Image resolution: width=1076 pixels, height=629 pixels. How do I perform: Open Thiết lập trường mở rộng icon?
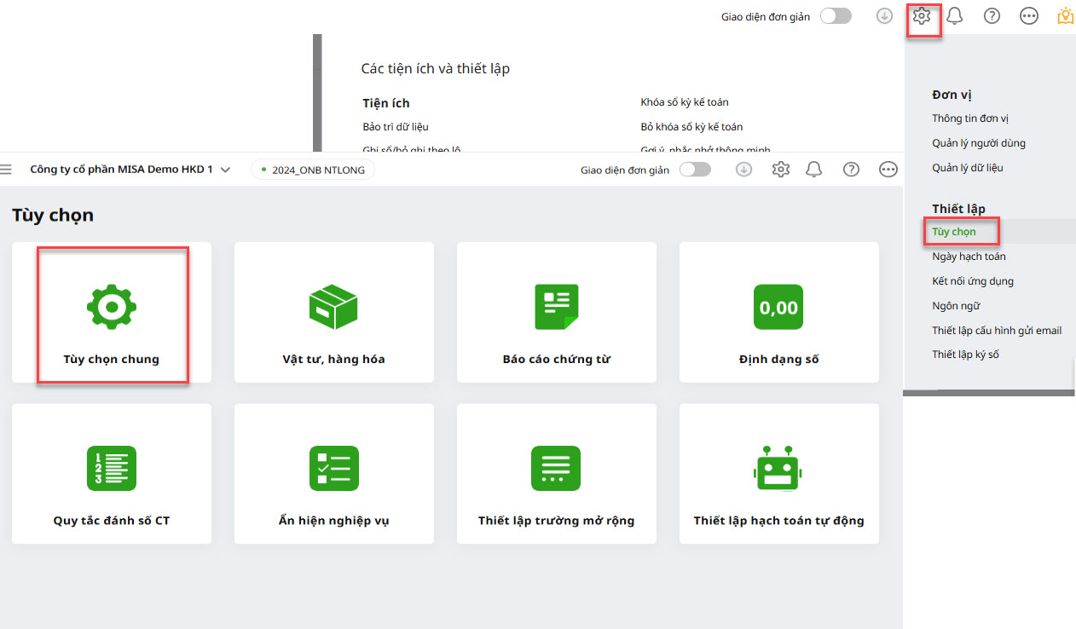coord(556,468)
